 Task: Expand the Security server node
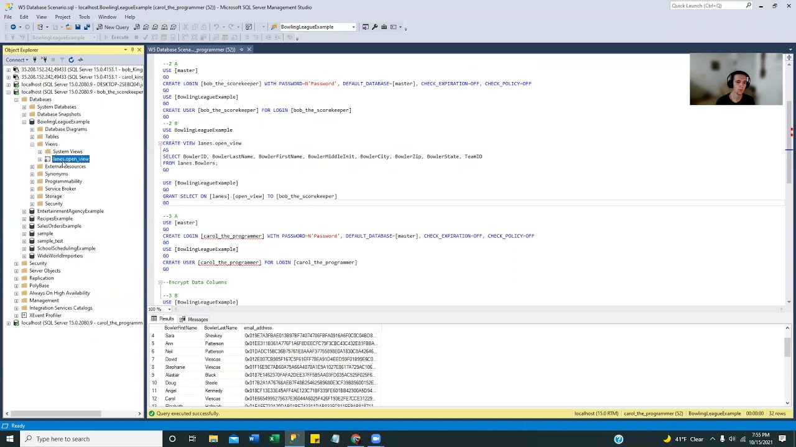click(16, 263)
